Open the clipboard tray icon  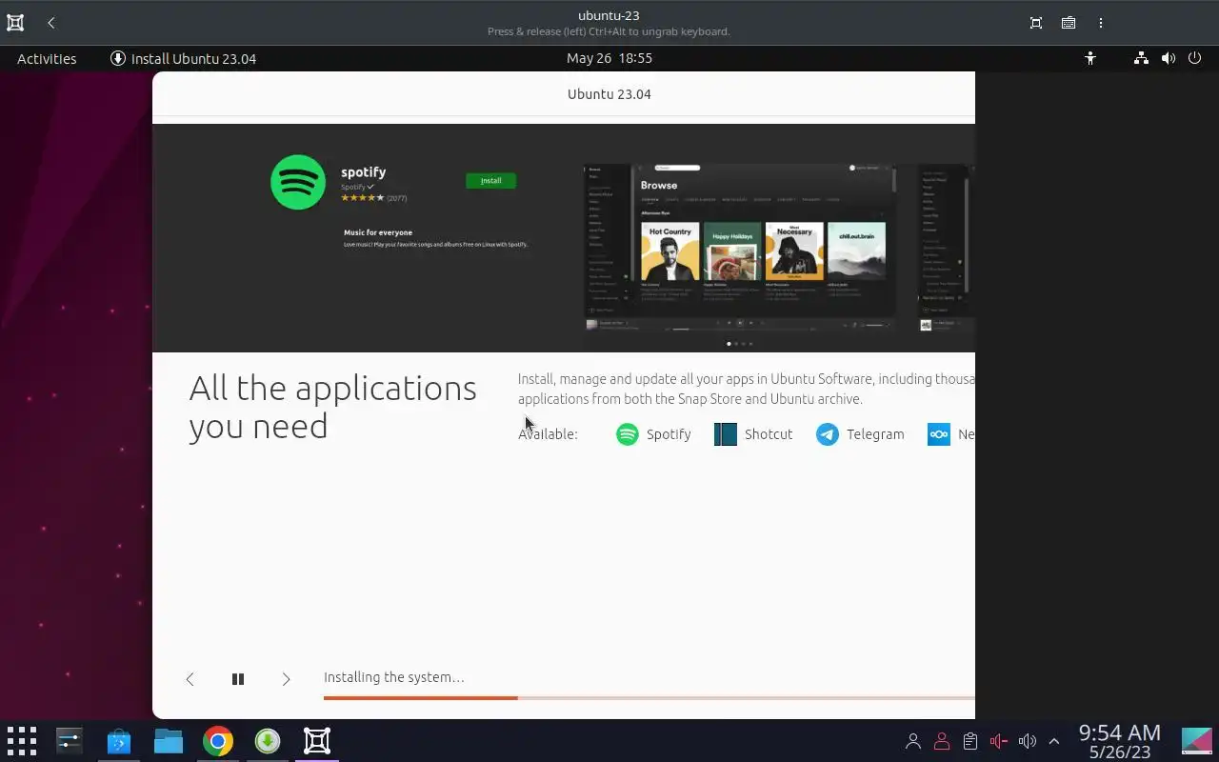(x=970, y=741)
